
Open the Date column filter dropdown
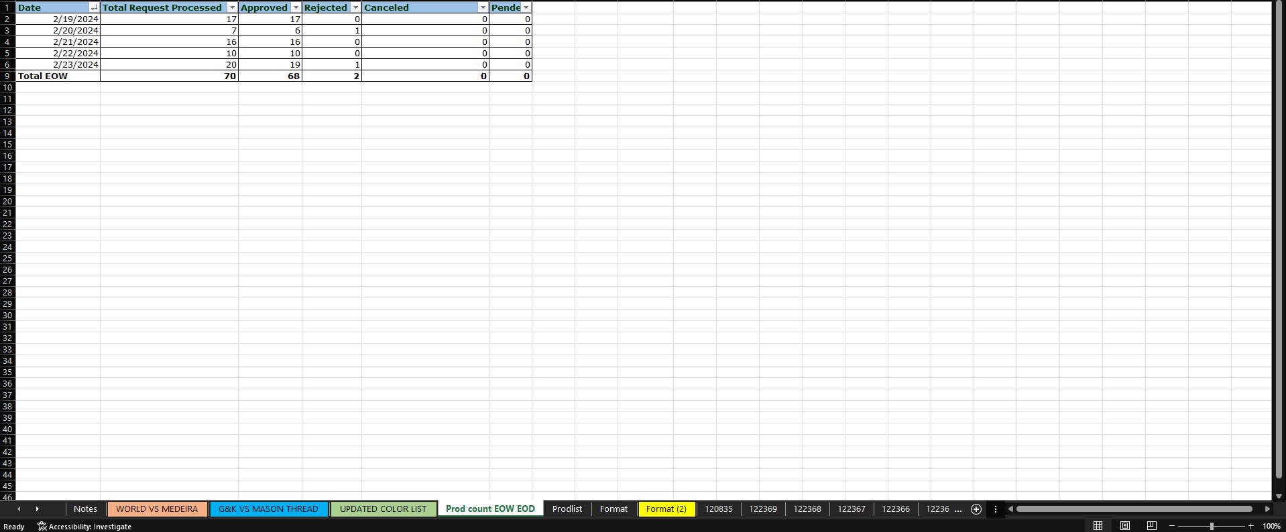pyautogui.click(x=94, y=7)
